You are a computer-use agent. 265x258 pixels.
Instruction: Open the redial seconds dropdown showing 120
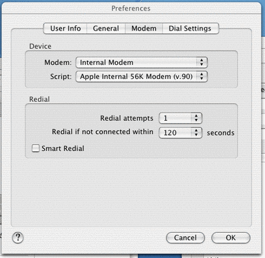(180, 133)
